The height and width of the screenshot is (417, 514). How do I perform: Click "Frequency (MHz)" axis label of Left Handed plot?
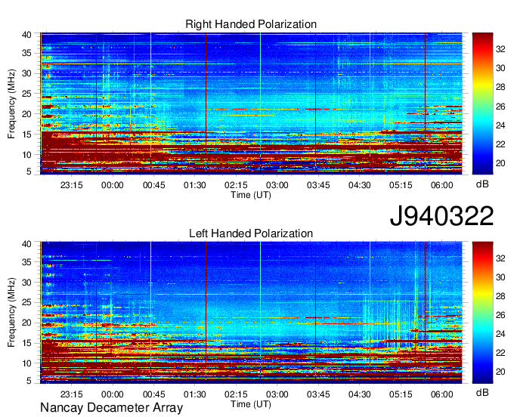point(11,313)
